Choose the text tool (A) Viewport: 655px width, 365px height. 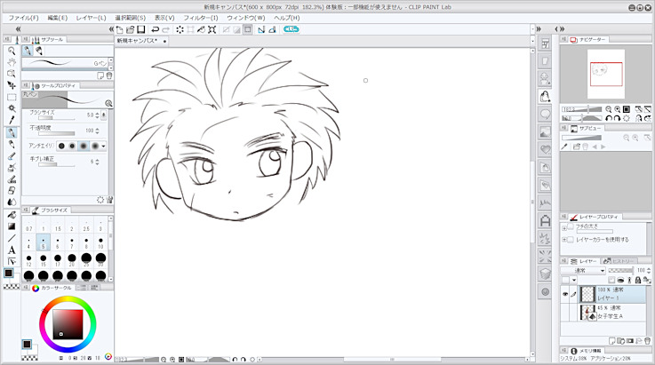[x=12, y=250]
